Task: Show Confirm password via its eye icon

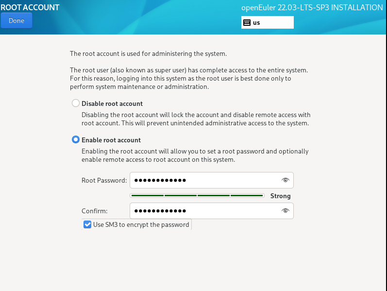Action: tap(286, 211)
